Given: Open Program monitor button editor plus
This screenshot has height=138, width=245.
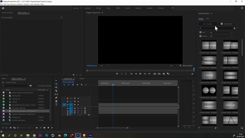Looking at the screenshot, I should coord(192,74).
